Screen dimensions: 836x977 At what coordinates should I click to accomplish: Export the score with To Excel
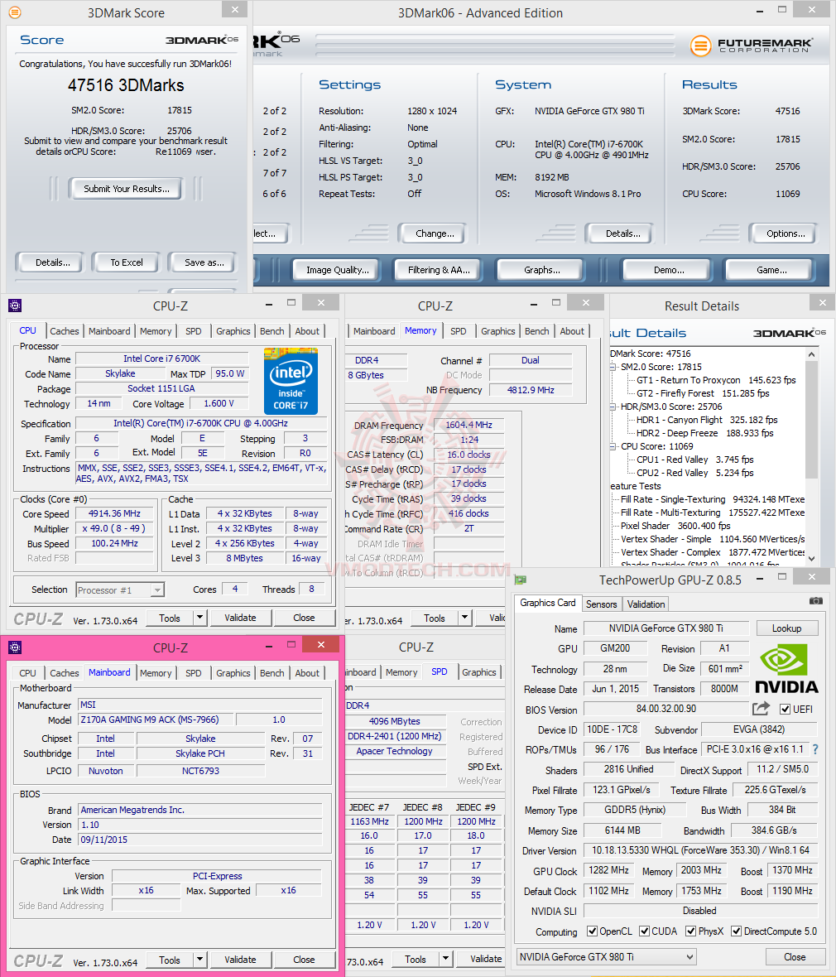127,262
